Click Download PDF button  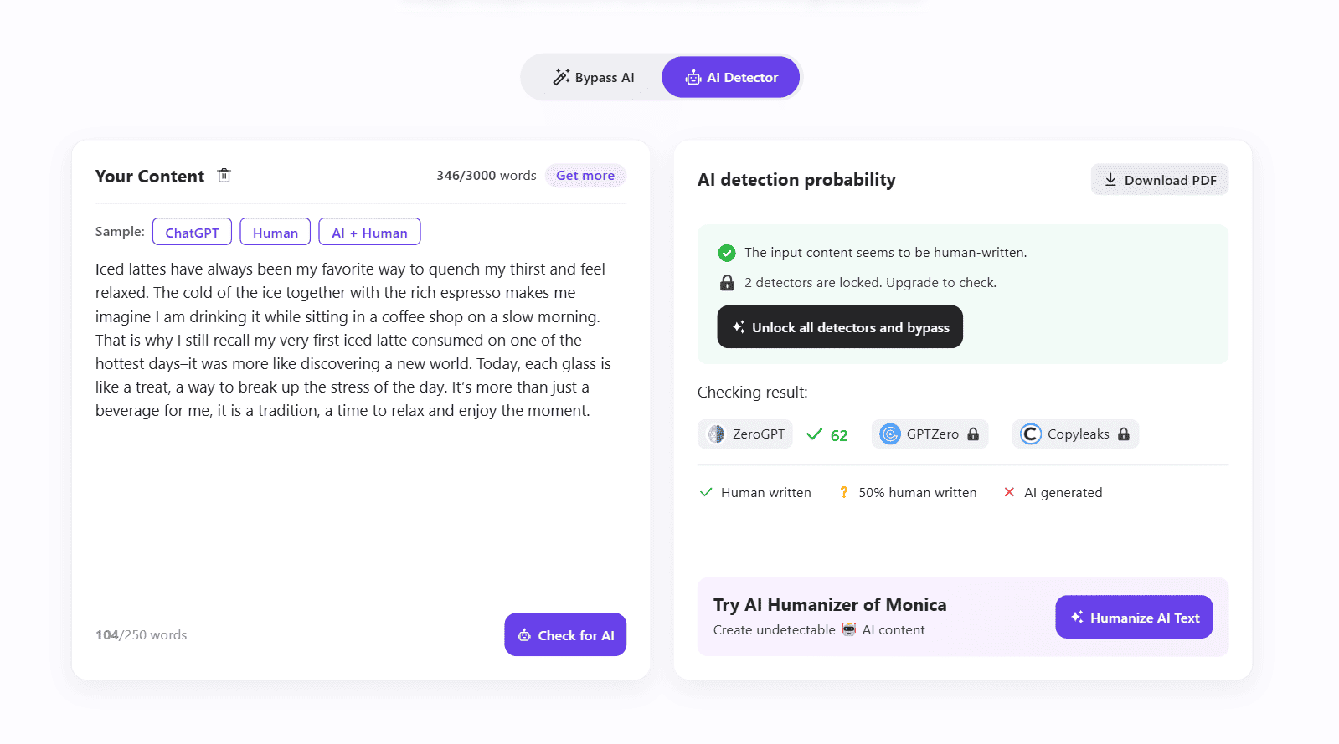point(1159,180)
